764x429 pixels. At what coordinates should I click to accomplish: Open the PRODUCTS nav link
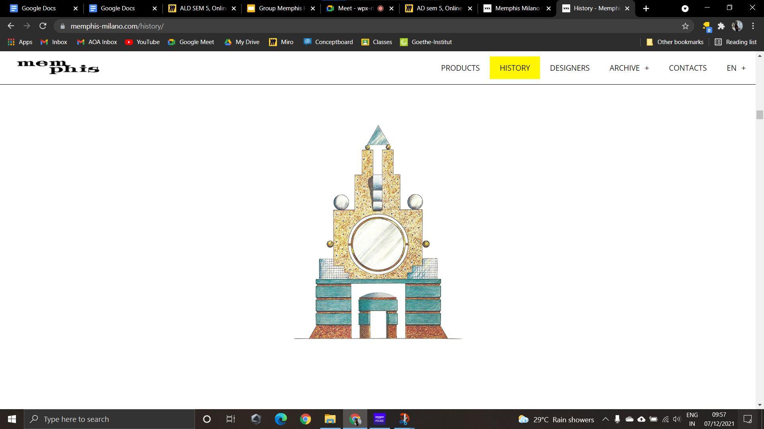pos(460,68)
